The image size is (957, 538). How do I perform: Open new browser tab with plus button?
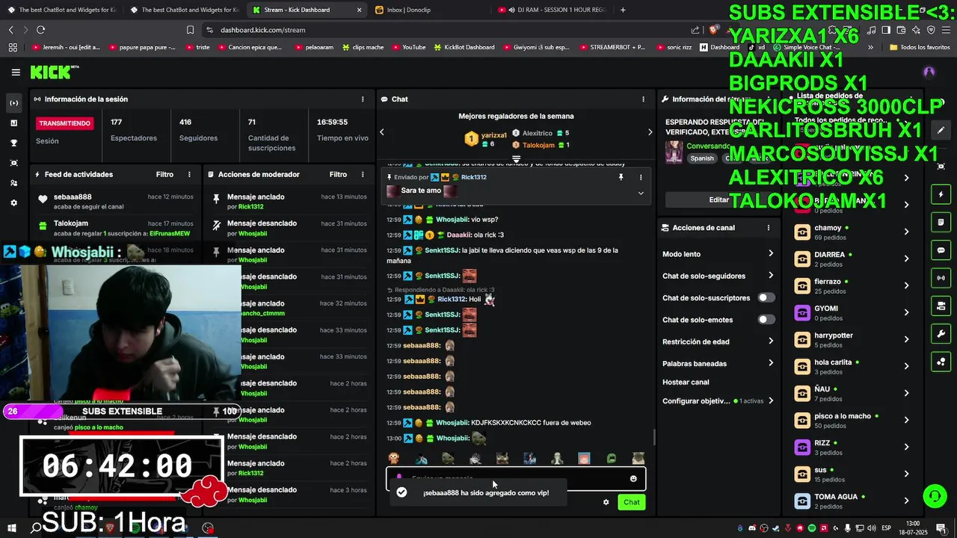pyautogui.click(x=623, y=10)
